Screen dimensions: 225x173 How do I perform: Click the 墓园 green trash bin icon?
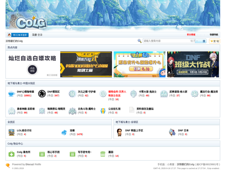103,154
